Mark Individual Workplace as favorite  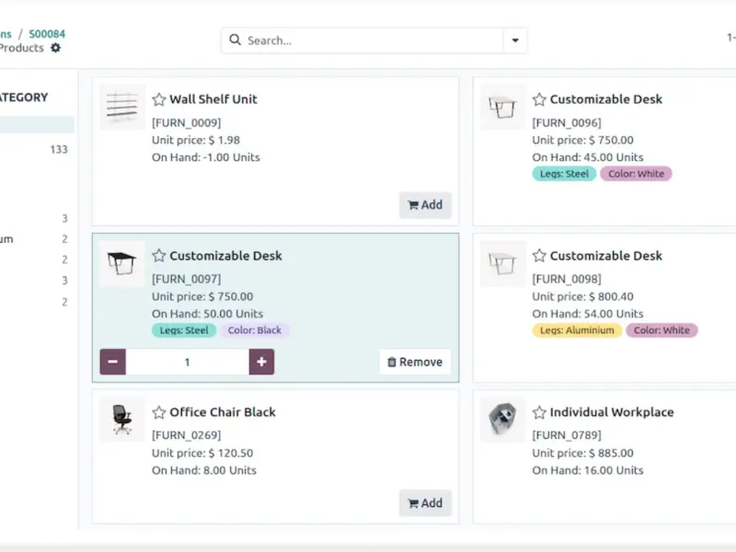[x=539, y=412]
